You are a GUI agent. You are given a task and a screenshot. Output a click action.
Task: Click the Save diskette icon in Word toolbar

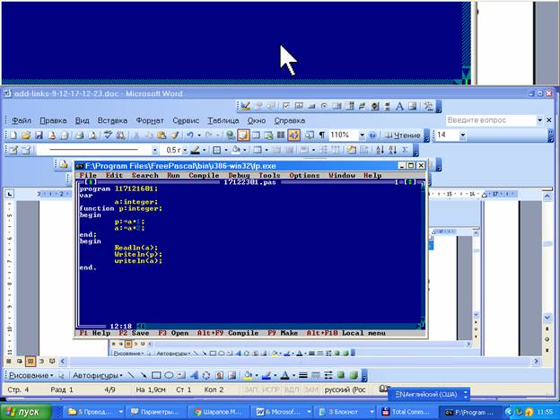click(x=39, y=136)
